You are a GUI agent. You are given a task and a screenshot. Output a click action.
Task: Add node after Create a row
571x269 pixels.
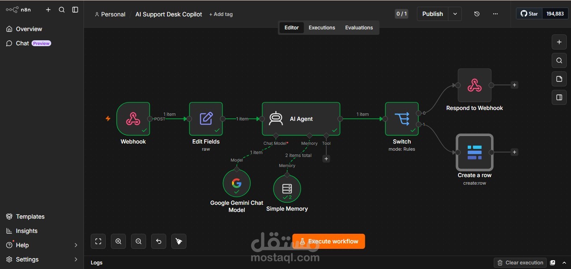click(514, 152)
